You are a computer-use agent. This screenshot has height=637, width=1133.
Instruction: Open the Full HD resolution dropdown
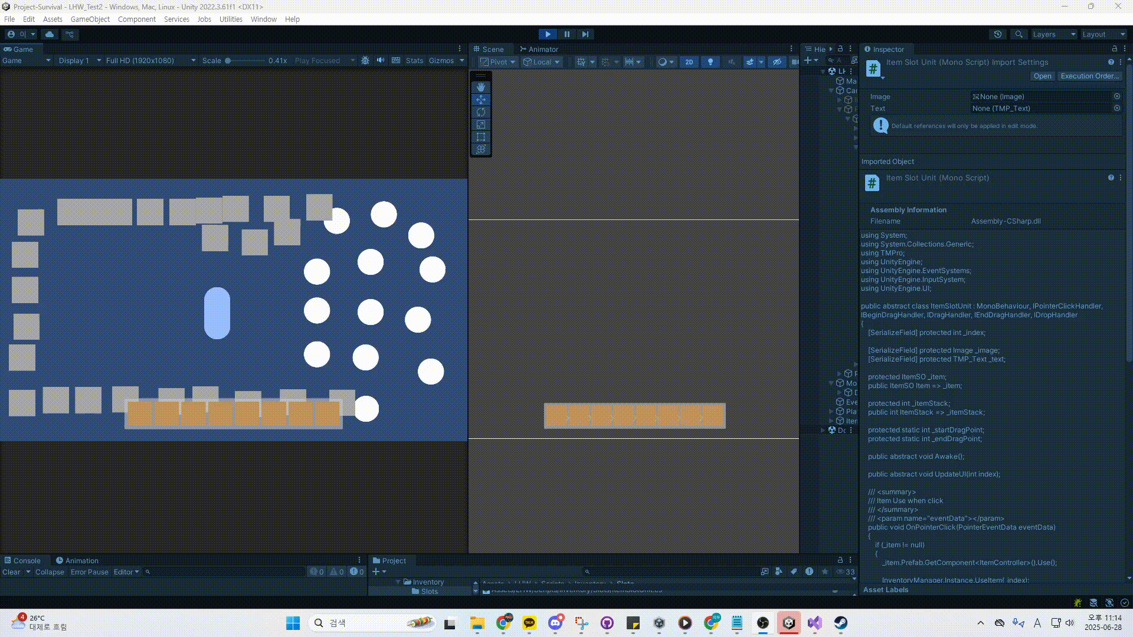[x=150, y=61]
